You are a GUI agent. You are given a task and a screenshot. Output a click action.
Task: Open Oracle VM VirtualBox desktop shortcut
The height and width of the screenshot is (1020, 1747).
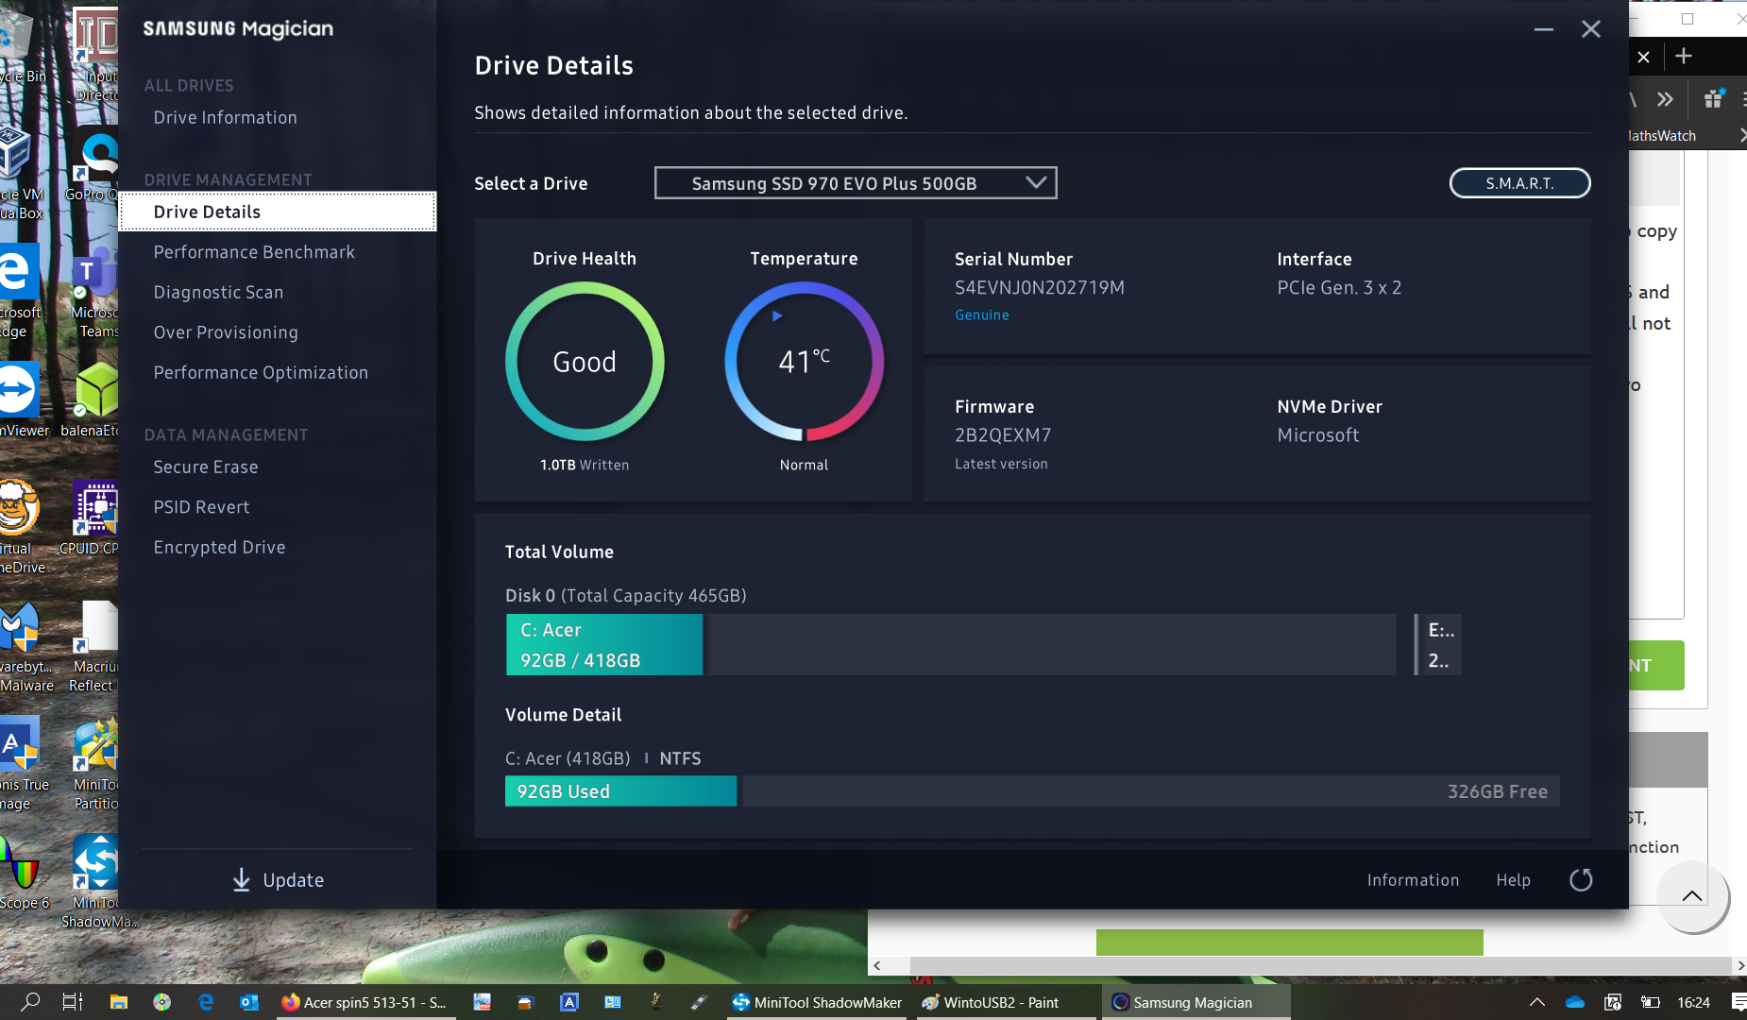(21, 173)
